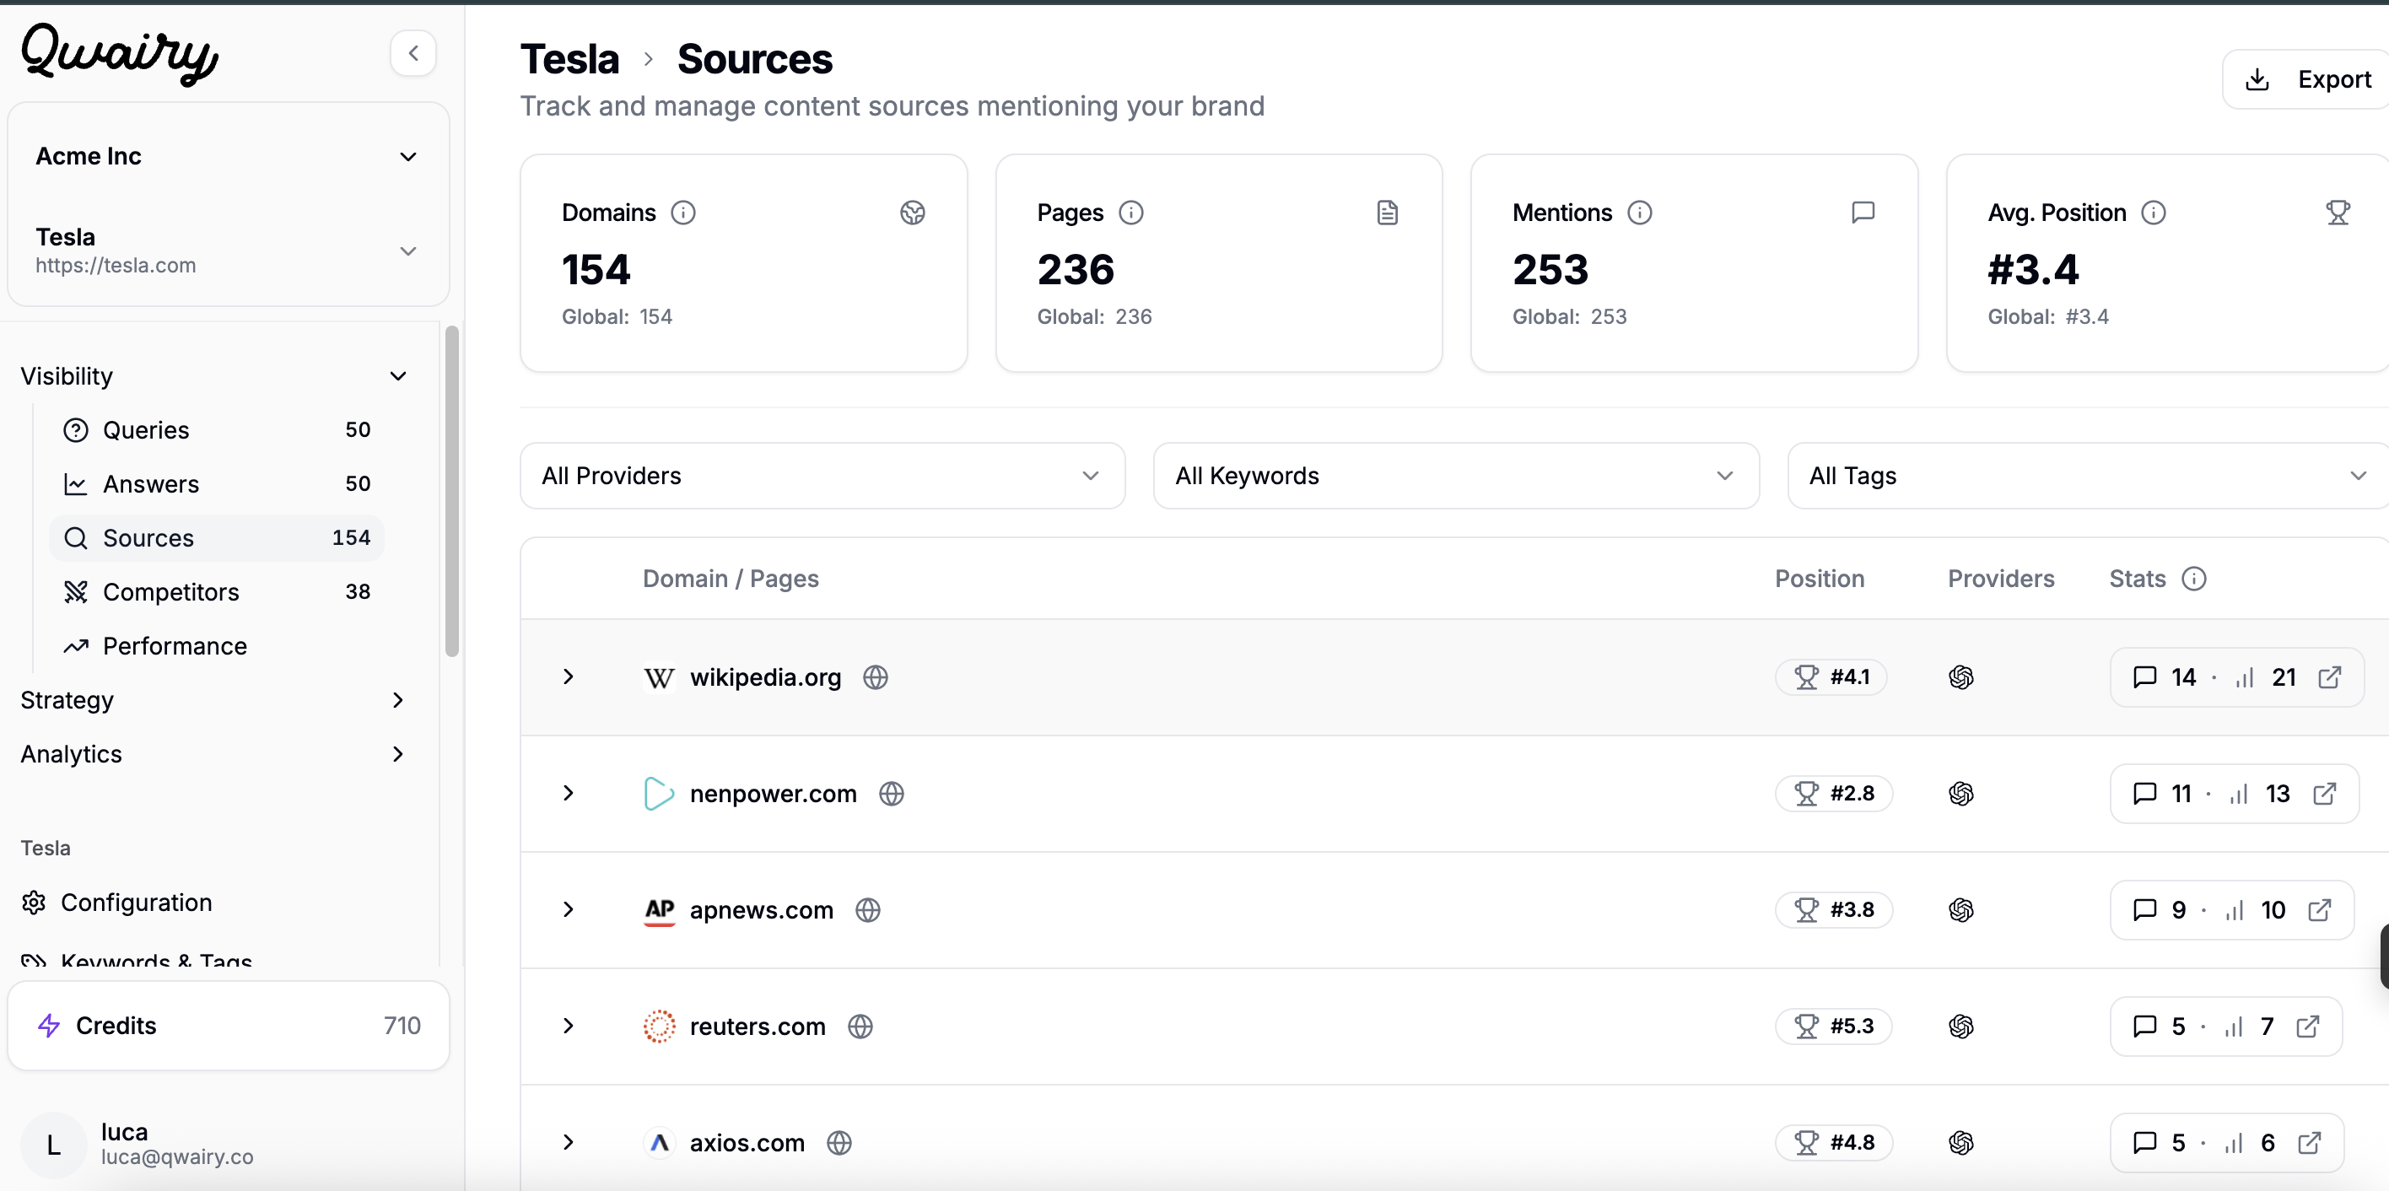Screen dimensions: 2389x1191
Task: Click the globe icon next to nenpower.com
Action: [892, 794]
